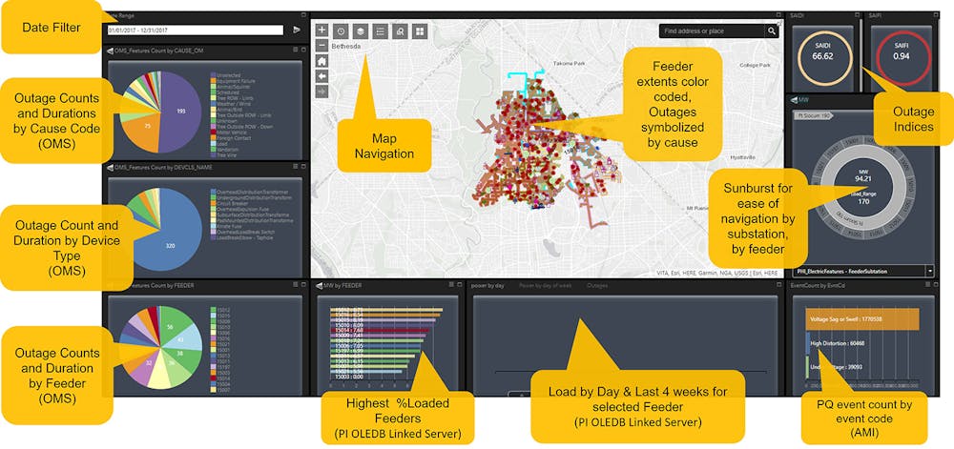954x449 pixels.
Task: Click the address search magnifier icon
Action: [771, 31]
